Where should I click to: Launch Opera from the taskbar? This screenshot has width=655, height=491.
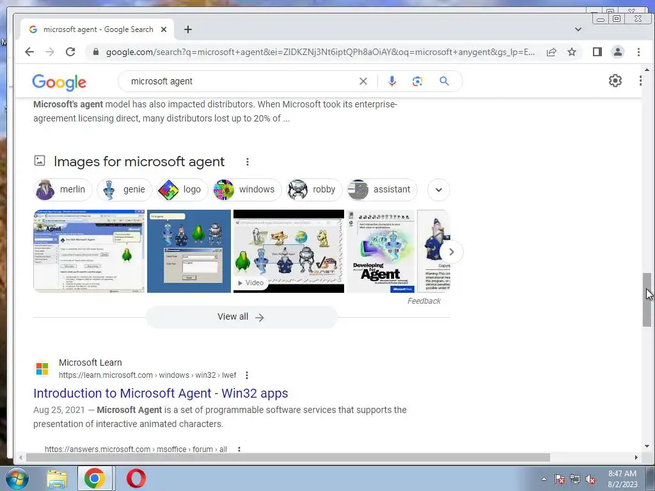136,479
